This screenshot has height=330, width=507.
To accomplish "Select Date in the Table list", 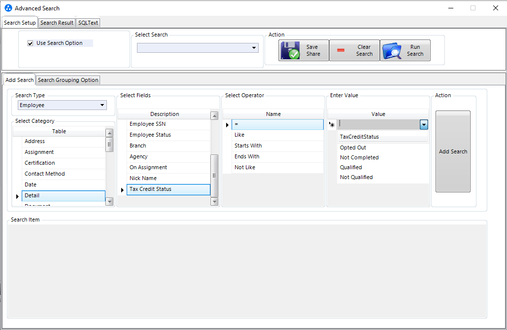I will [x=64, y=184].
